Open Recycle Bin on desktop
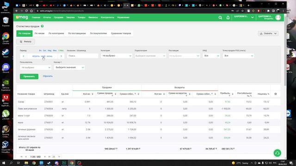Image resolution: width=296 pixels, height=166 pixels. (6, 22)
